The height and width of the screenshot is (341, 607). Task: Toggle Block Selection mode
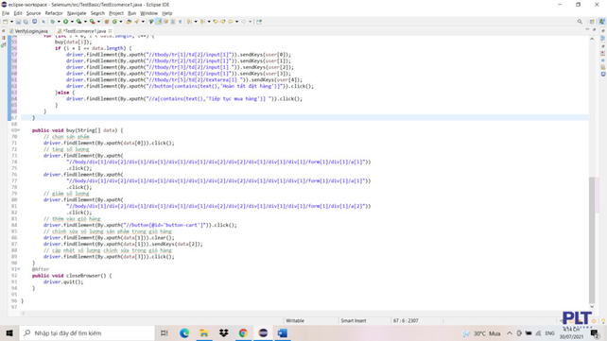click(x=173, y=22)
